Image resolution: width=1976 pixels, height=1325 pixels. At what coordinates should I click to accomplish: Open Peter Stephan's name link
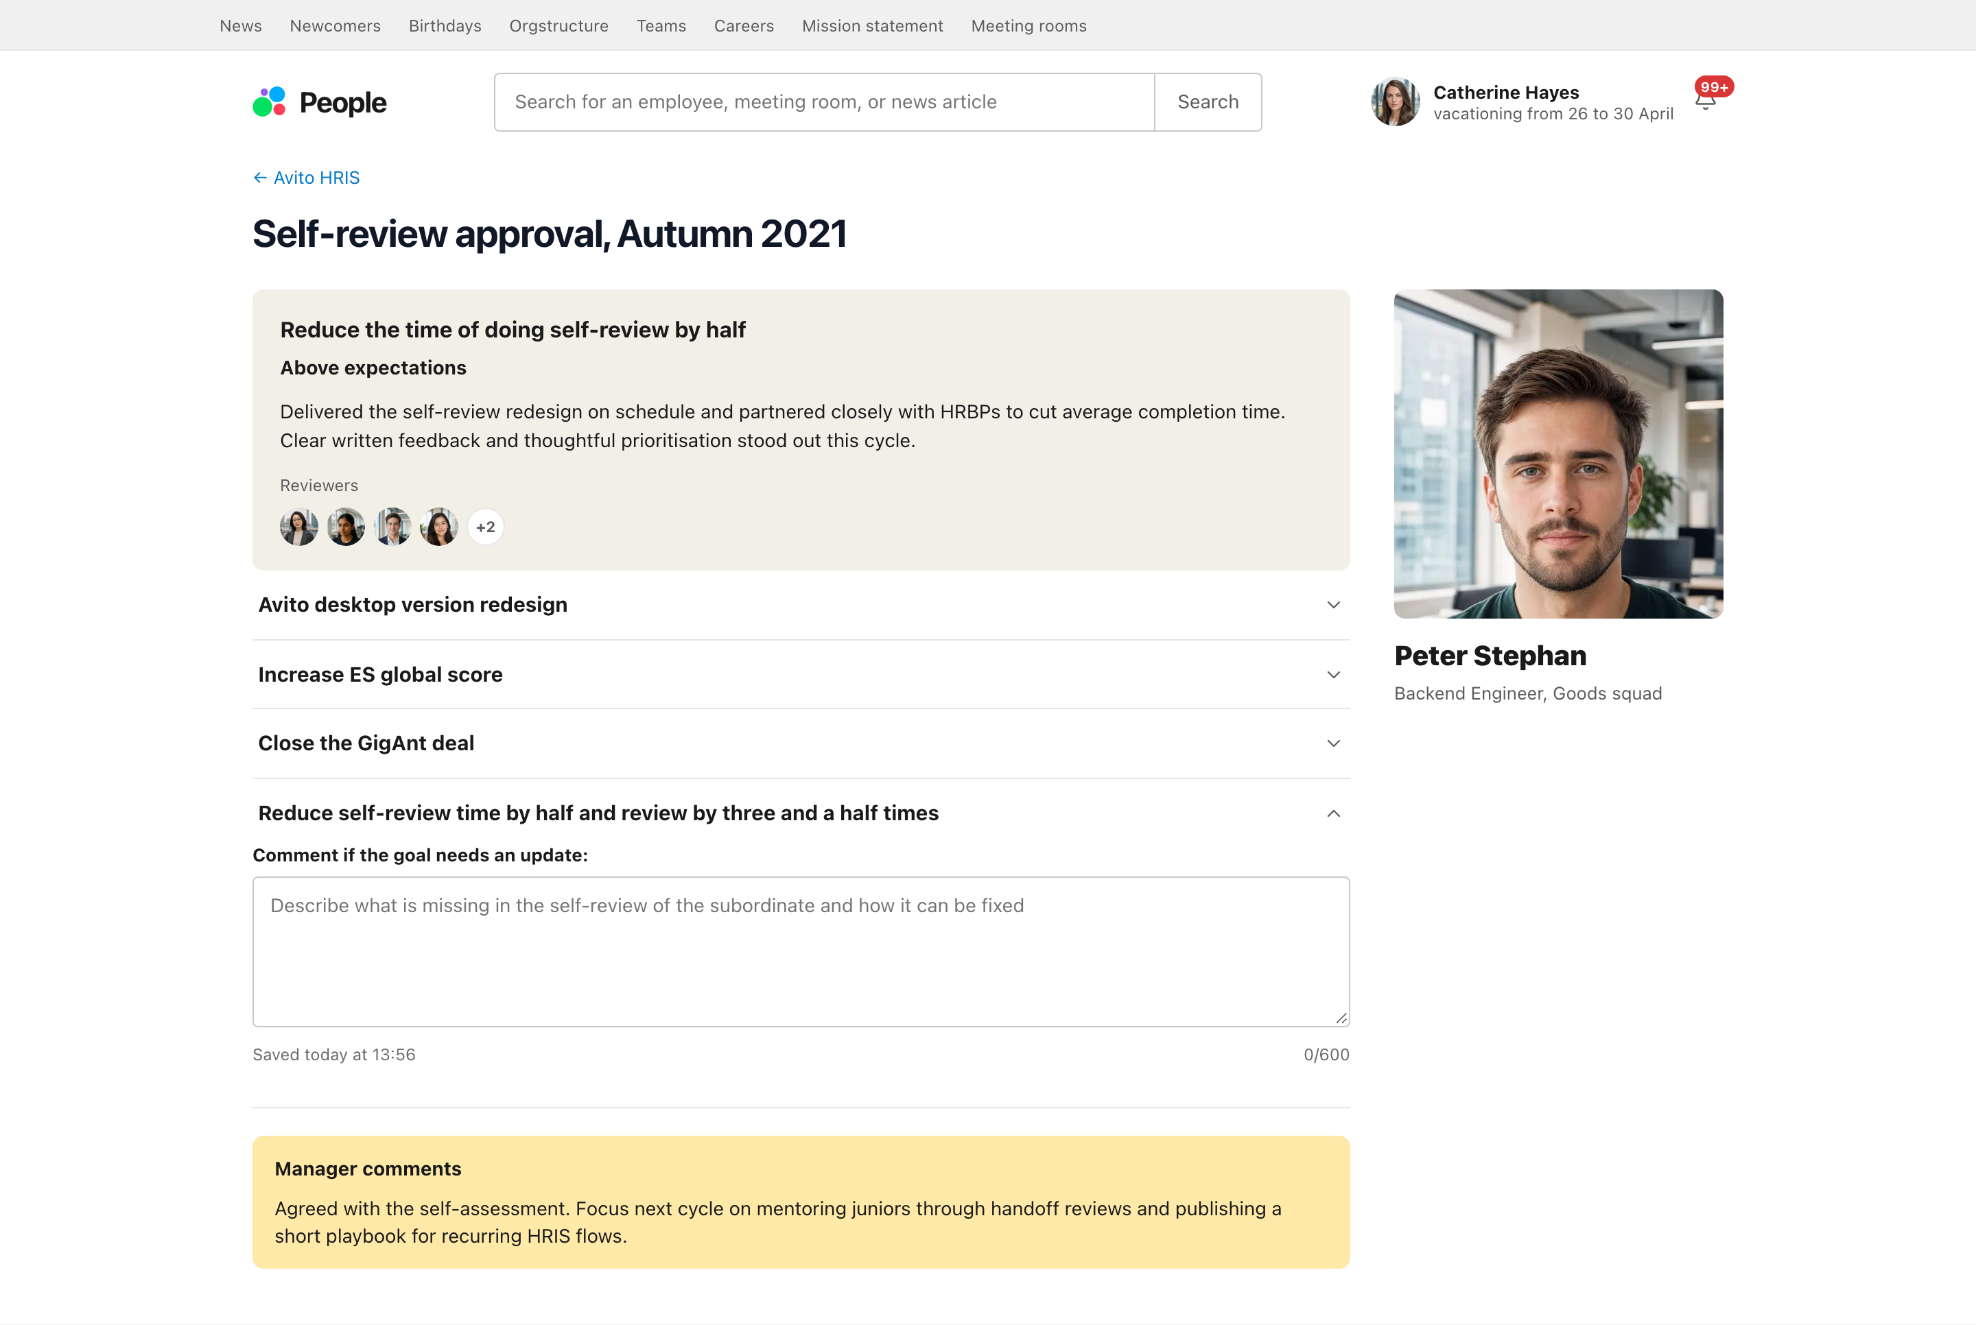click(1490, 656)
